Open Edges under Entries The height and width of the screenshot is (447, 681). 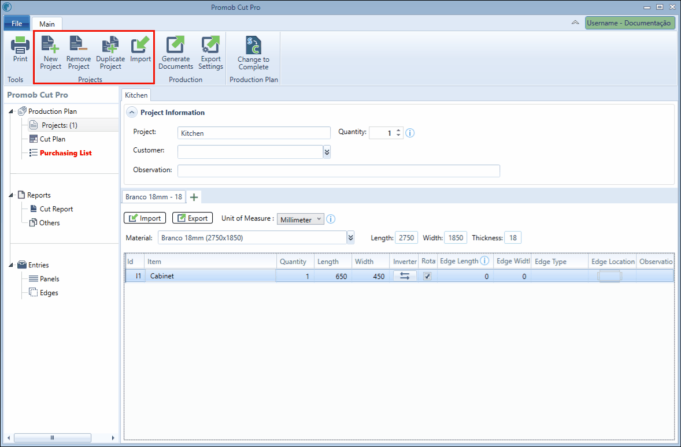click(49, 293)
